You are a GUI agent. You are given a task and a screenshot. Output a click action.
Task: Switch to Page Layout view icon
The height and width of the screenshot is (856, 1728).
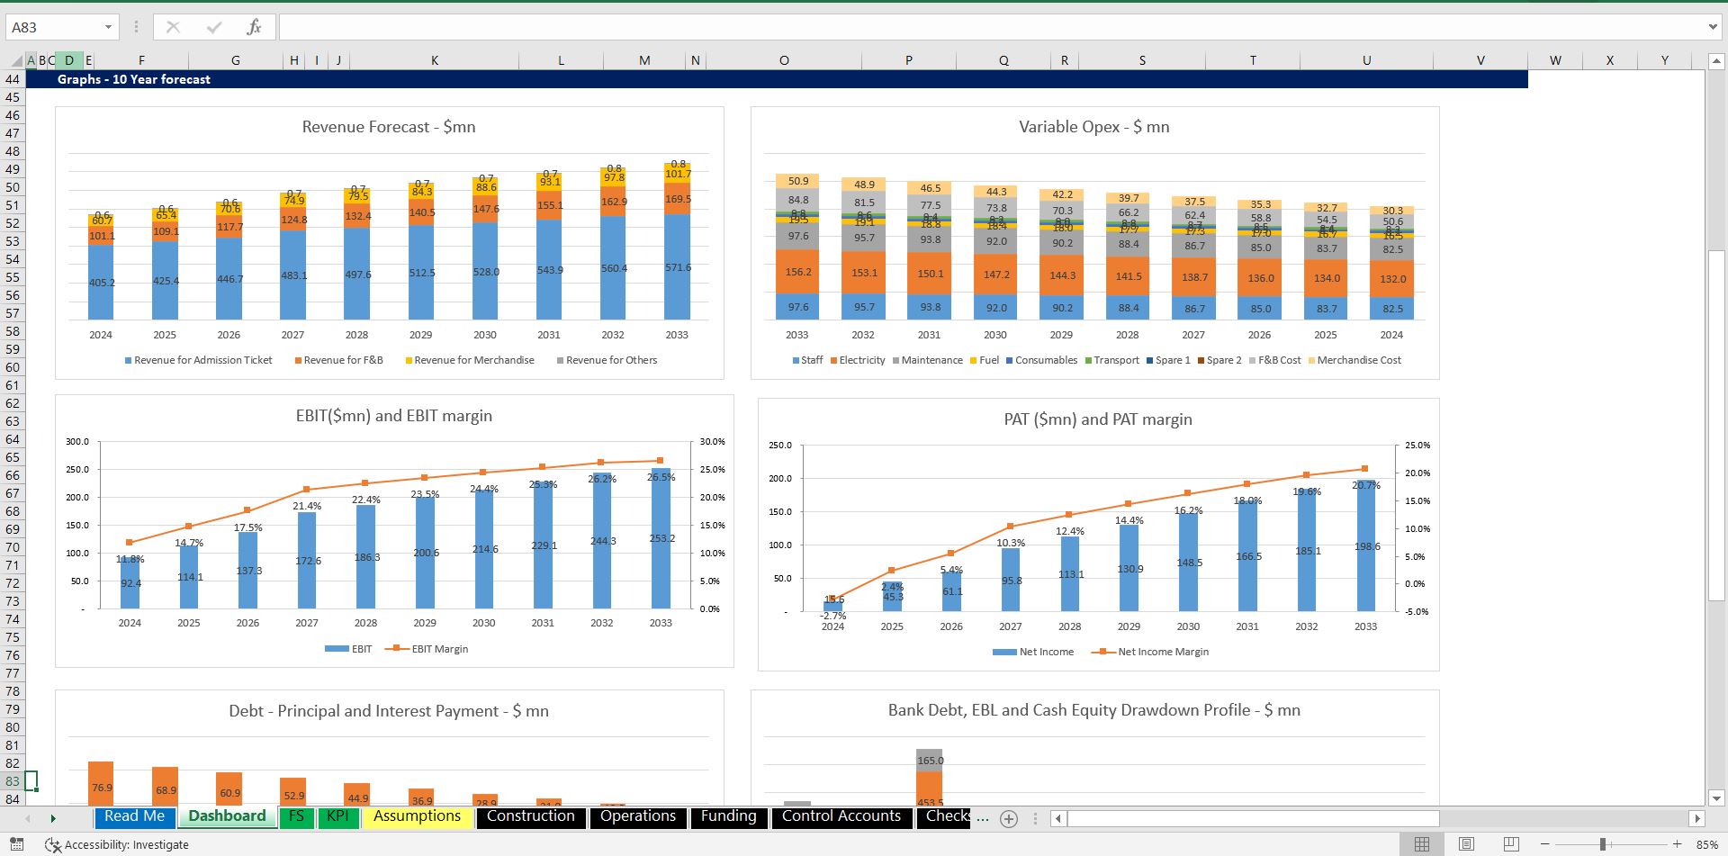1466,844
